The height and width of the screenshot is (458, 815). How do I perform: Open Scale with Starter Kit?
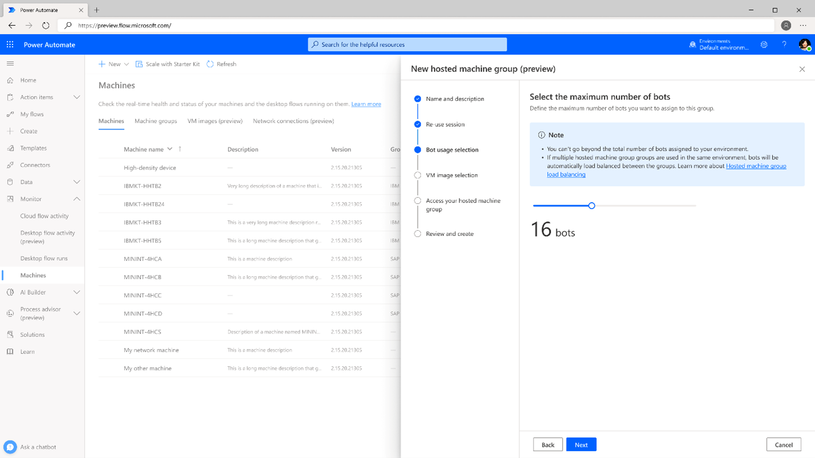[x=168, y=64]
